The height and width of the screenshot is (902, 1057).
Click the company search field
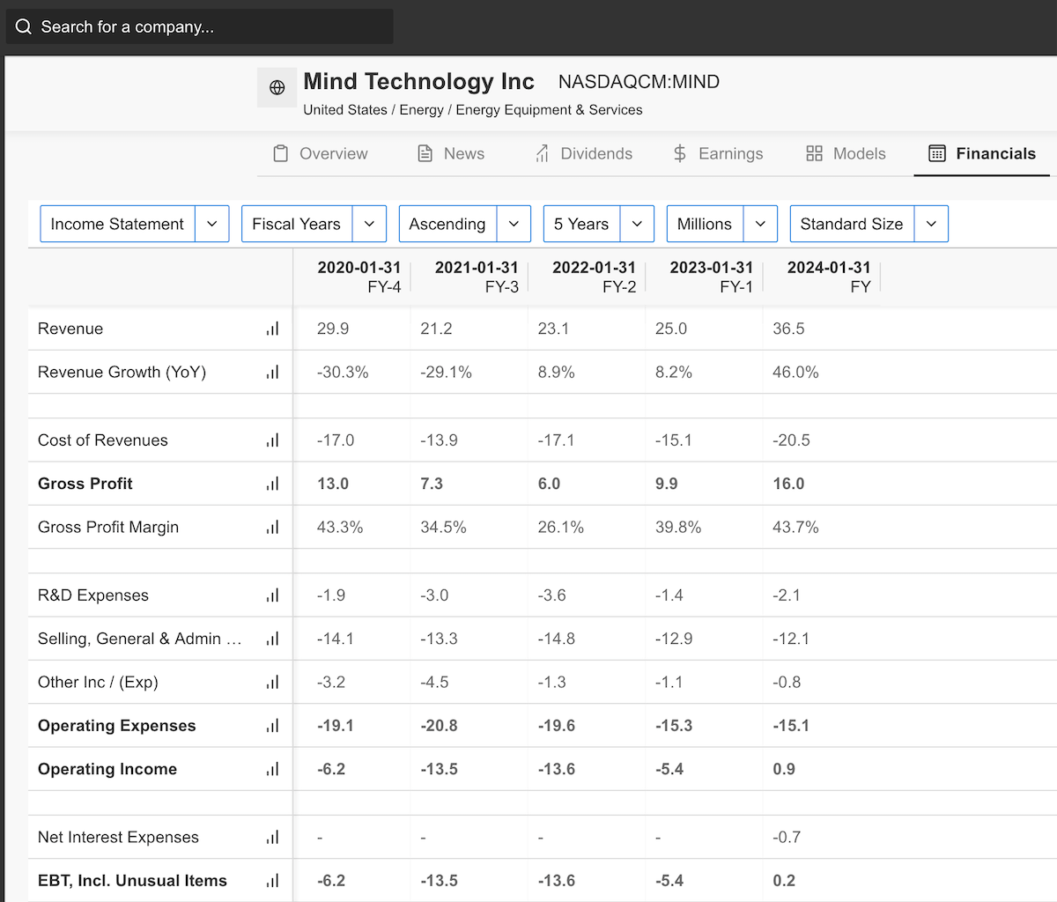[200, 26]
